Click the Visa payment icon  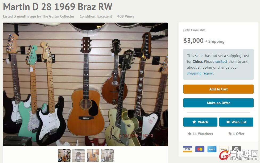coord(188,149)
